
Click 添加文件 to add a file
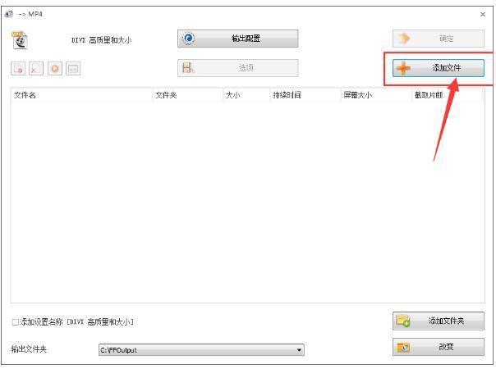click(x=436, y=70)
